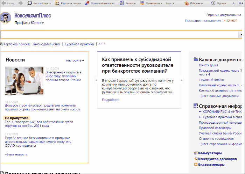Open Трудовой кодекс link

[211, 80]
